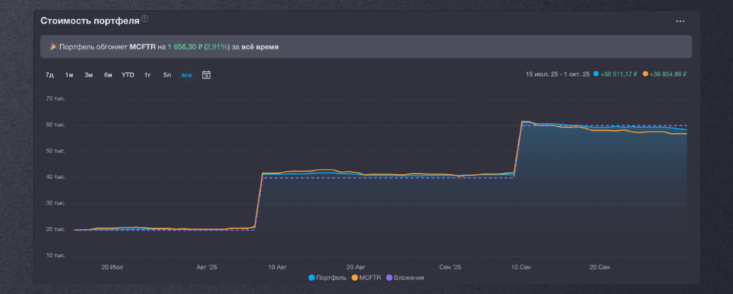
Task: Click the party popper icon in banner
Action: click(x=52, y=46)
